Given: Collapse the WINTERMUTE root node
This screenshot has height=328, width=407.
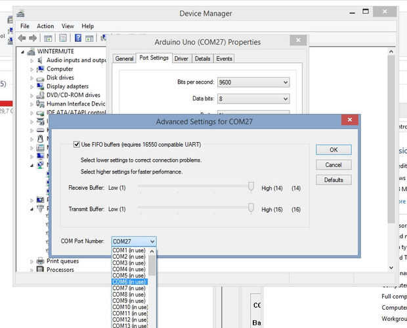Looking at the screenshot, I should pyautogui.click(x=22, y=52).
